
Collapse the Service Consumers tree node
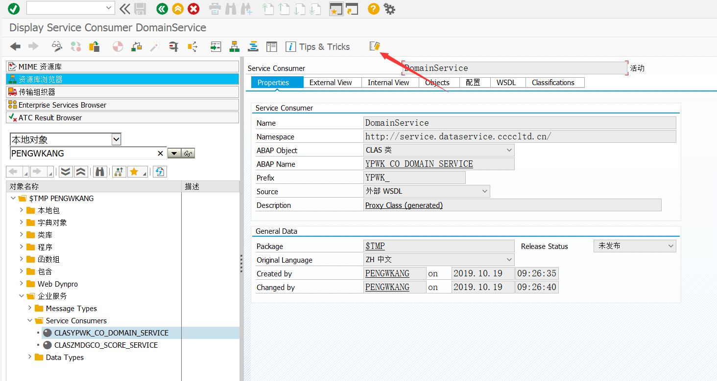[30, 320]
